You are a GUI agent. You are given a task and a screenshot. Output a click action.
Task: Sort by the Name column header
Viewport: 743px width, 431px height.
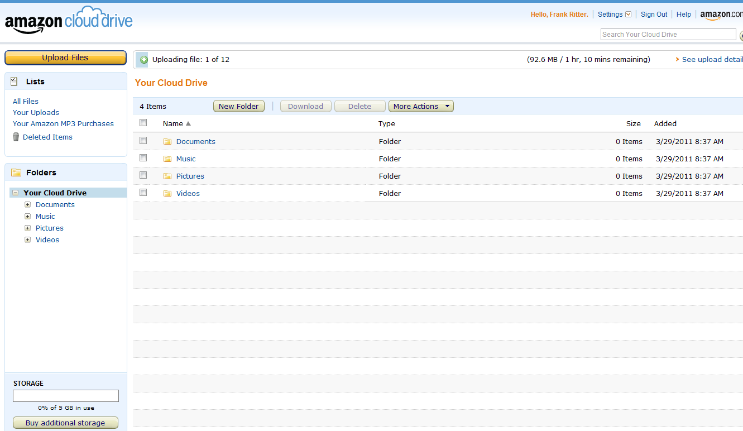click(x=172, y=123)
